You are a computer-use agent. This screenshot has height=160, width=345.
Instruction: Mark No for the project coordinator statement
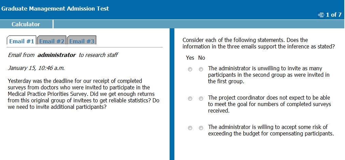click(x=201, y=99)
